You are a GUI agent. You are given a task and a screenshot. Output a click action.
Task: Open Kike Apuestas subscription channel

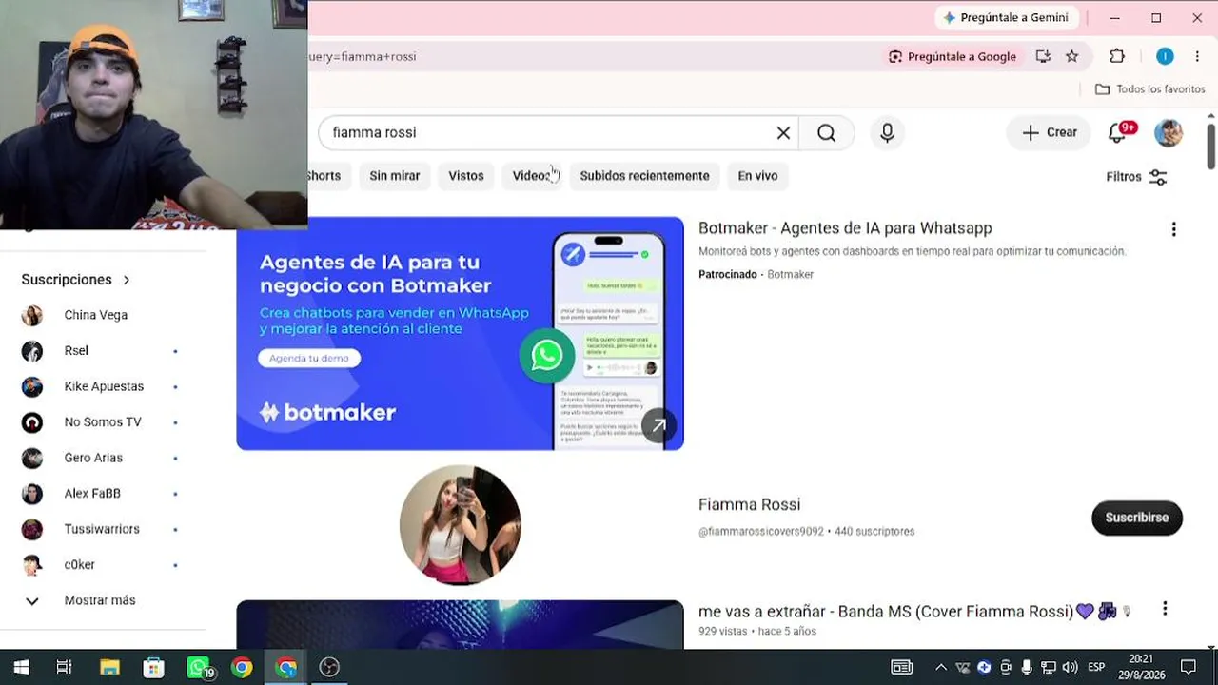[103, 386]
